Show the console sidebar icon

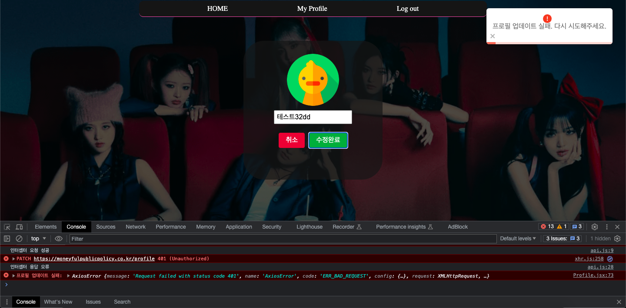(x=7, y=239)
